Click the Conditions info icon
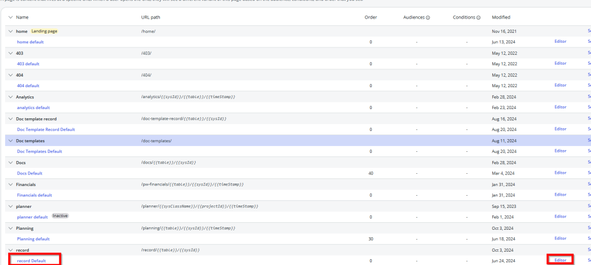 [478, 17]
